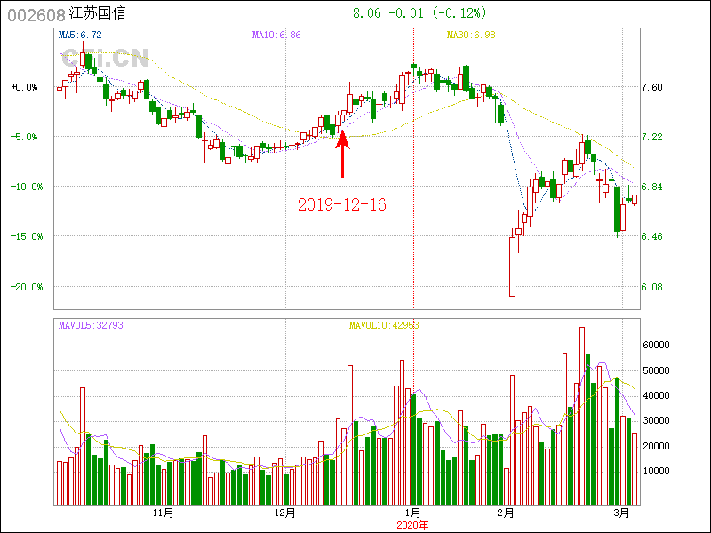Click the 3月 month label on time axis
Image resolution: width=711 pixels, height=533 pixels.
click(624, 513)
